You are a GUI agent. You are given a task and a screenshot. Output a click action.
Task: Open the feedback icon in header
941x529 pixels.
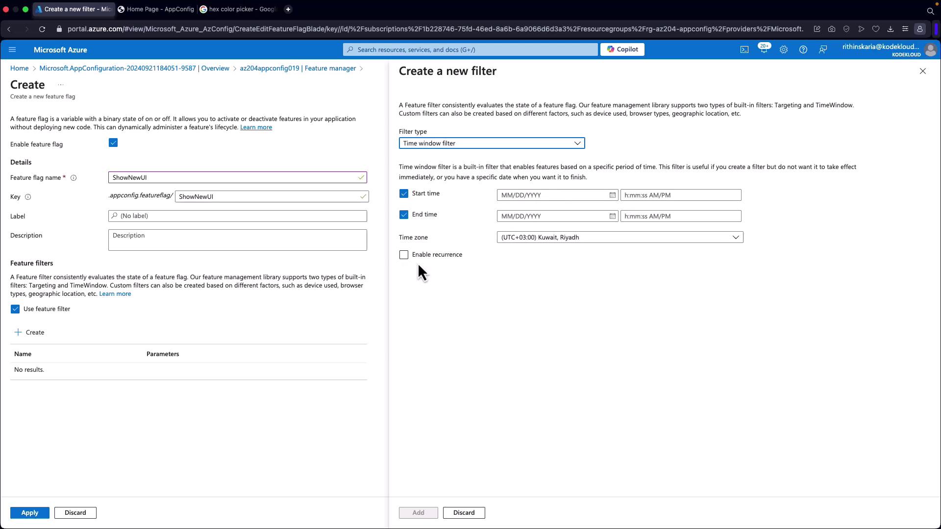point(822,49)
